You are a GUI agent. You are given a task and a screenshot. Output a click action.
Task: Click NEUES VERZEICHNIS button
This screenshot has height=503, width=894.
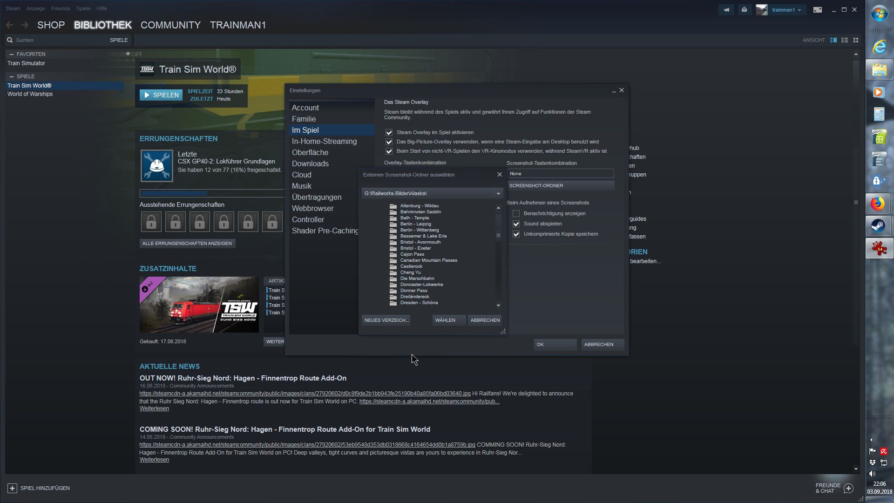[x=386, y=320]
